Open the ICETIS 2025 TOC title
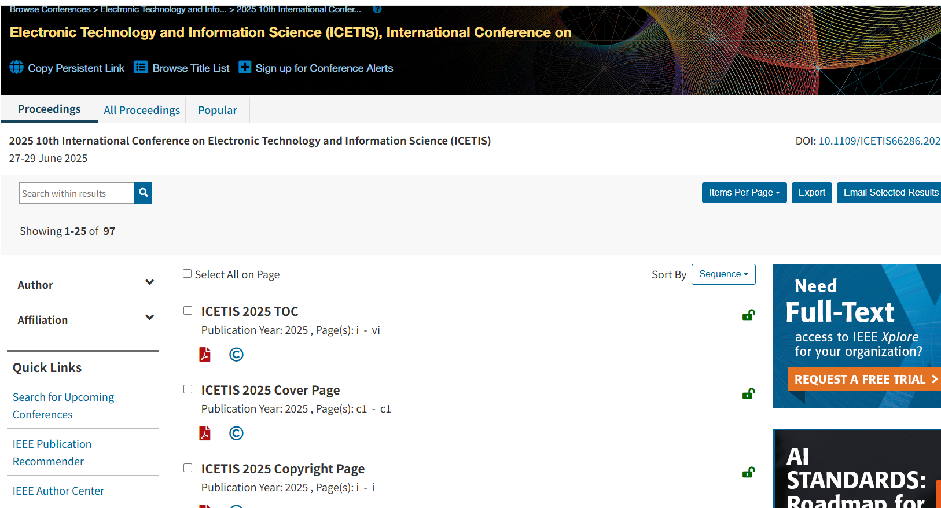Viewport: 941px width, 508px height. coord(249,311)
